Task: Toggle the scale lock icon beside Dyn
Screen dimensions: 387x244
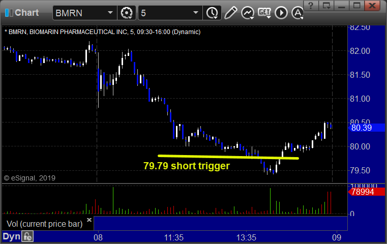Action: 27,236
